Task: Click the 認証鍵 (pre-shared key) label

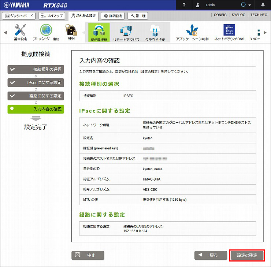Action: coord(101,148)
